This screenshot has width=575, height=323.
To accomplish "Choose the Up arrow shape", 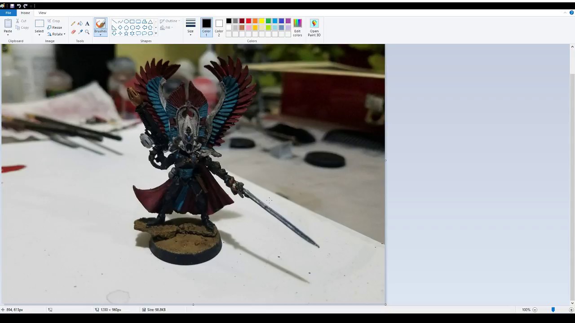I will pos(150,27).
